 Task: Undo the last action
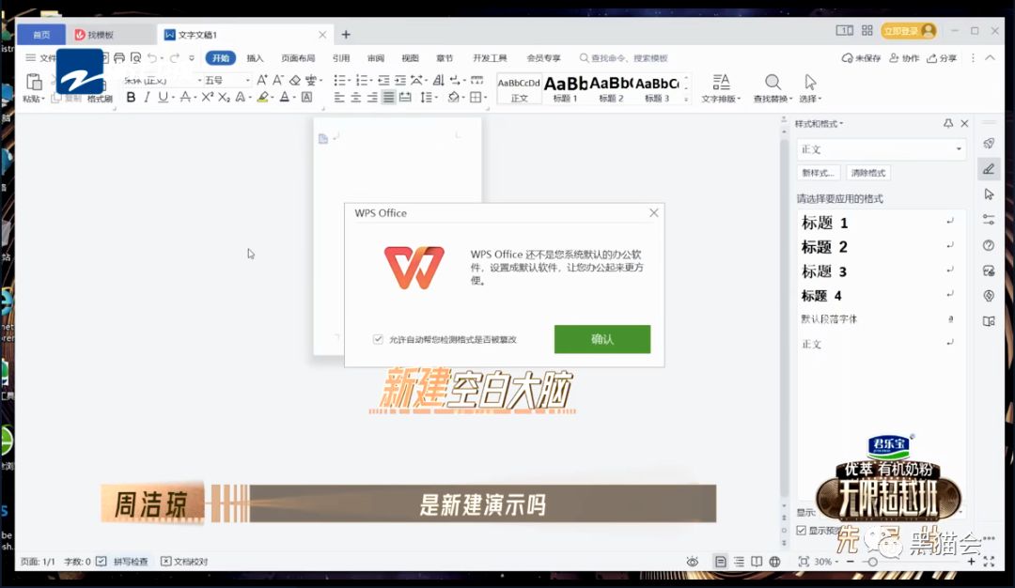(151, 58)
